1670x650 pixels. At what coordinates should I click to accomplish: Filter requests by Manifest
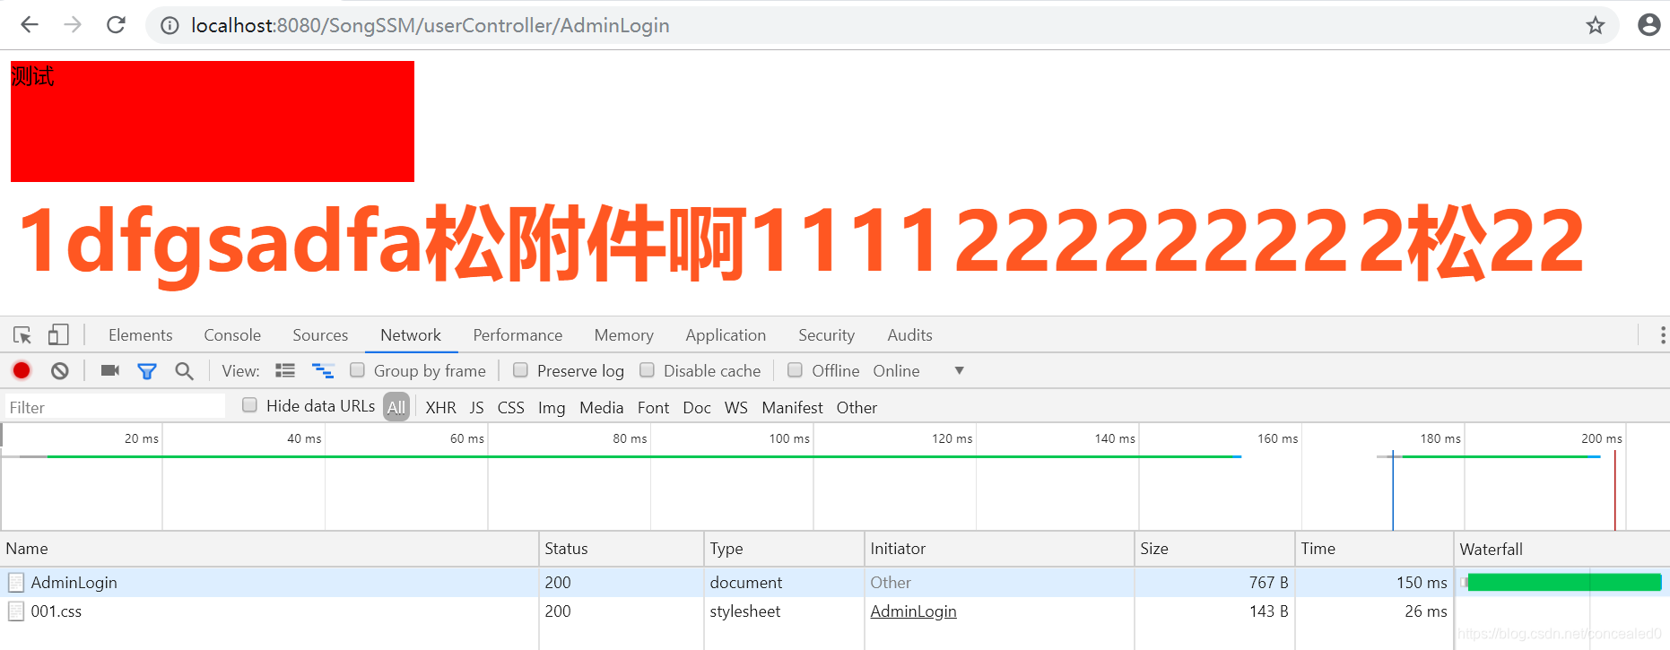pos(792,408)
